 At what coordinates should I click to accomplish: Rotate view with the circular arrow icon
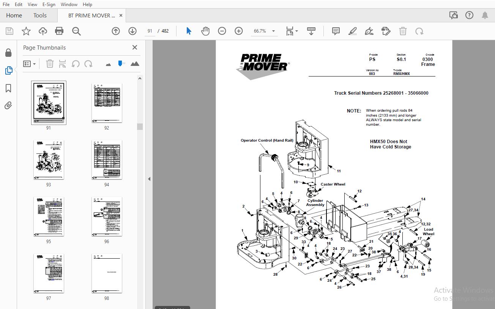point(419,31)
